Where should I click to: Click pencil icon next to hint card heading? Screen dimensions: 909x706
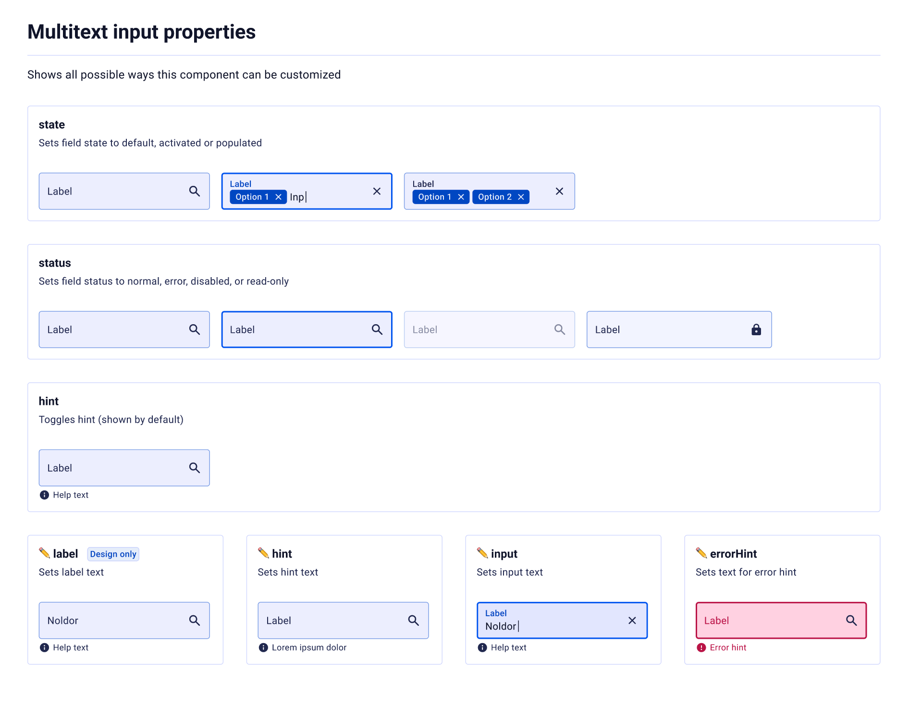pos(263,553)
